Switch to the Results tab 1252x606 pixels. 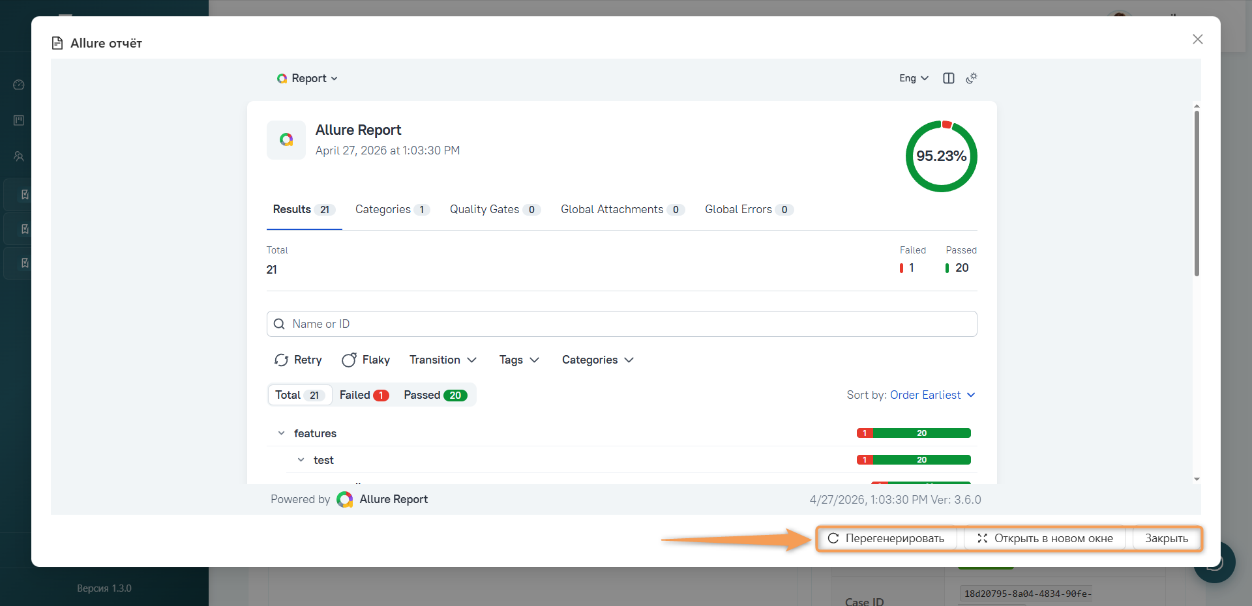coord(304,209)
